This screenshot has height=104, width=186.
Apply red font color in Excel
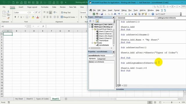[x=37, y=17]
